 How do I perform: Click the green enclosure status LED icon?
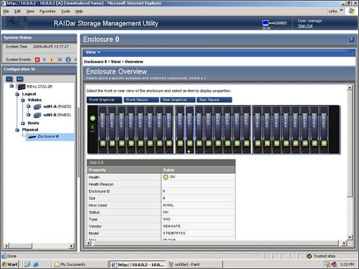pos(93,118)
